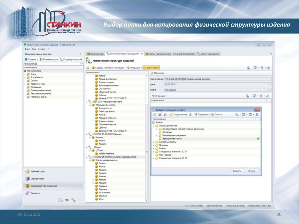The image size is (299, 224).
Task: Open the Отчёт dropdown in export dialog
Action: (216, 114)
